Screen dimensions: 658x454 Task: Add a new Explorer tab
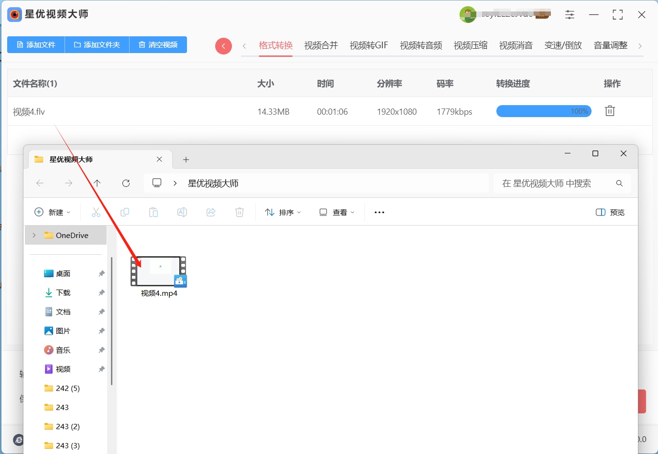point(186,160)
